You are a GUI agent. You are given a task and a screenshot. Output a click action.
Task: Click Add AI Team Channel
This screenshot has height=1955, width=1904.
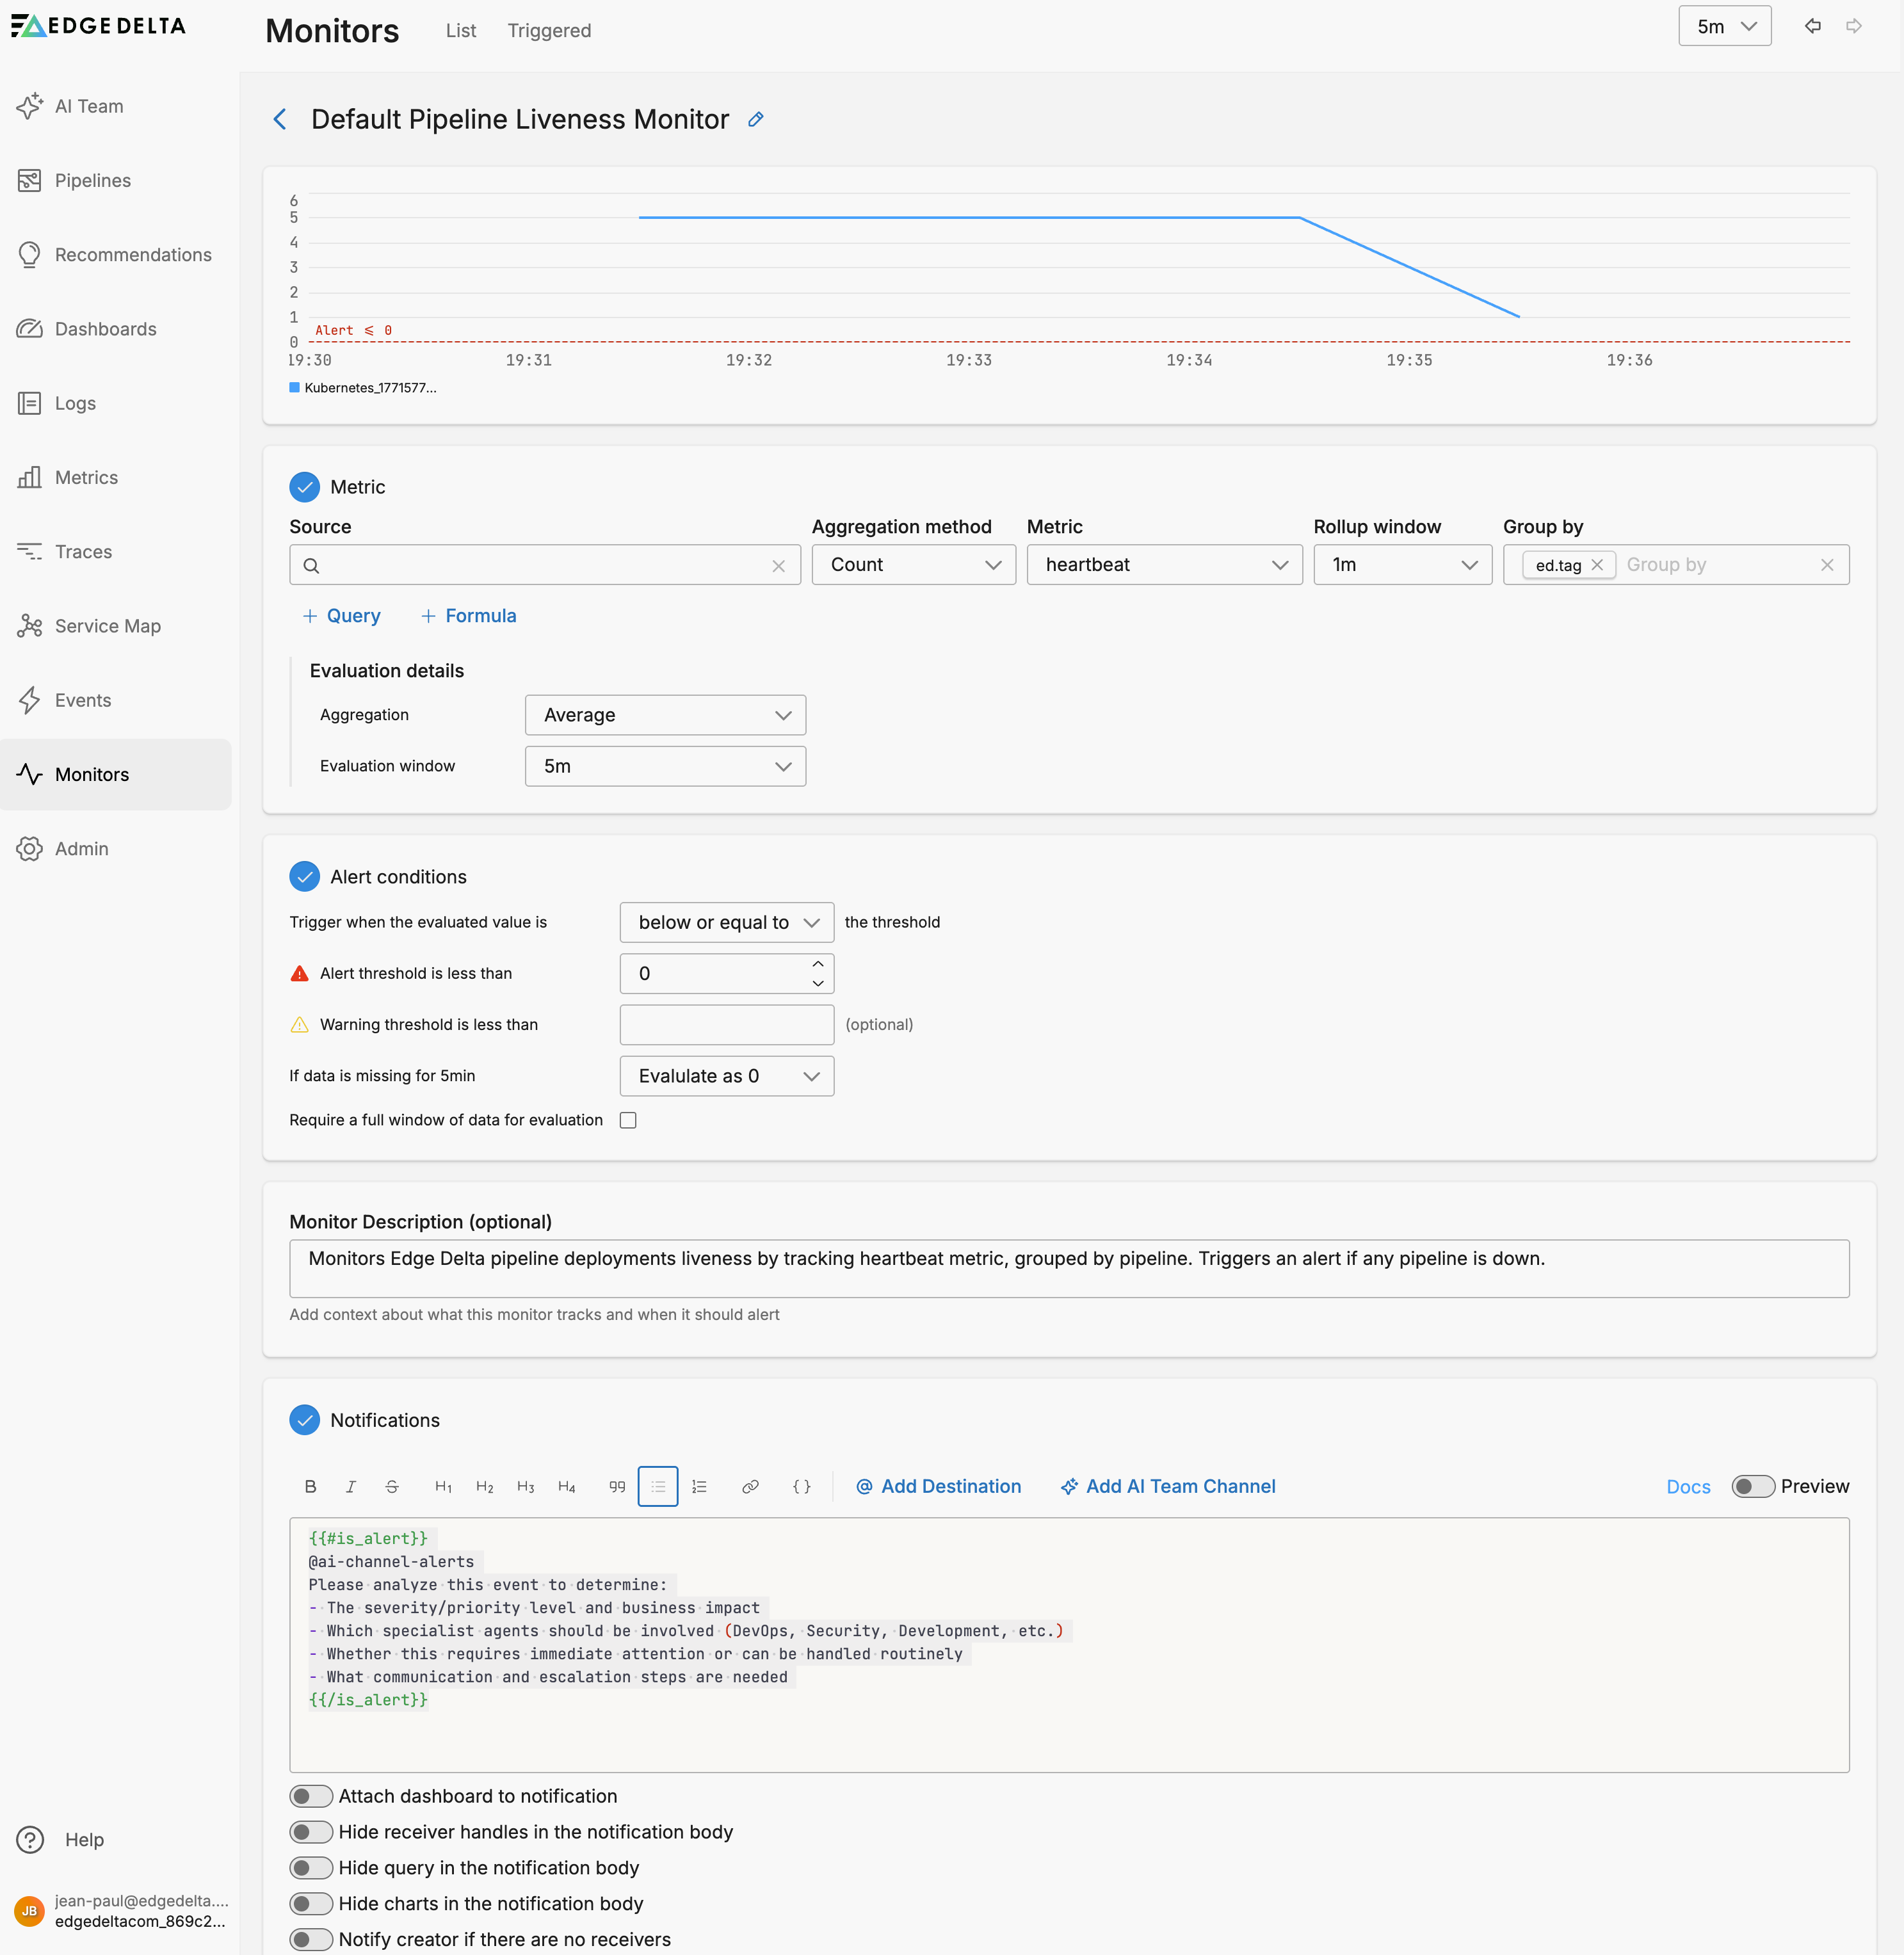[x=1168, y=1486]
